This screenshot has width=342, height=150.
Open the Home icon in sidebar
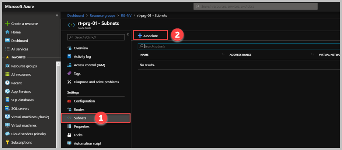tap(7, 32)
